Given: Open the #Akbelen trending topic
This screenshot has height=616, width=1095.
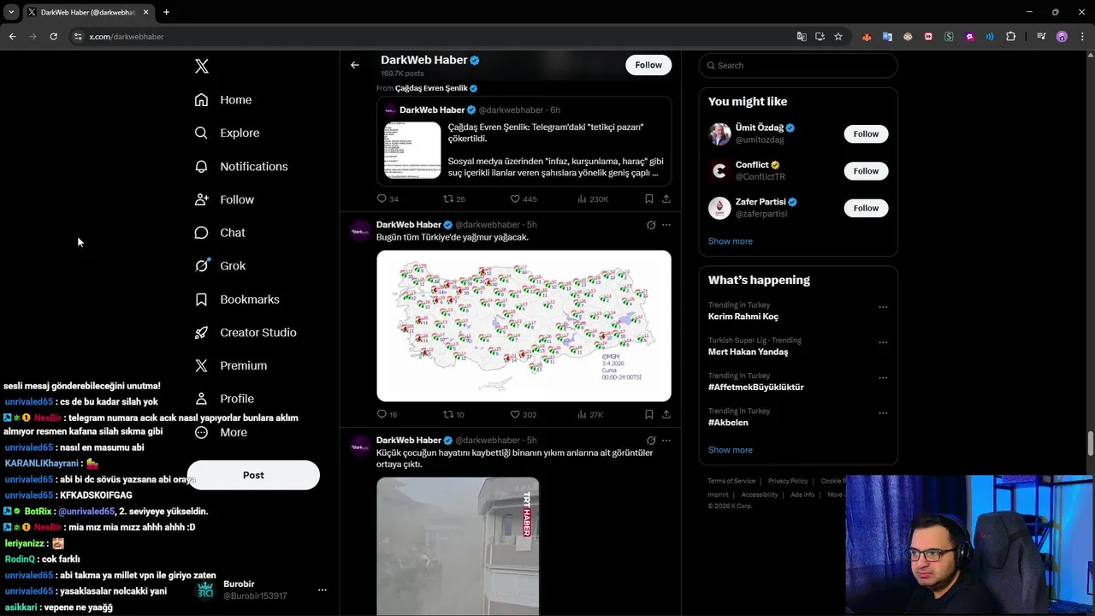Looking at the screenshot, I should (728, 423).
